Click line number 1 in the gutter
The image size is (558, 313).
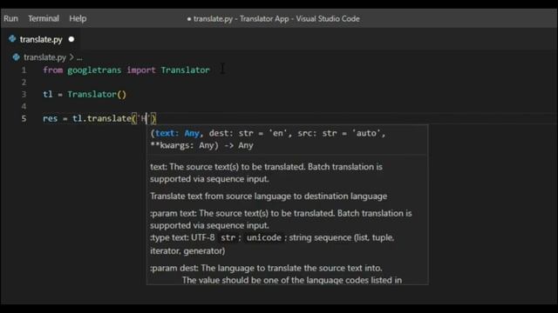(x=24, y=70)
